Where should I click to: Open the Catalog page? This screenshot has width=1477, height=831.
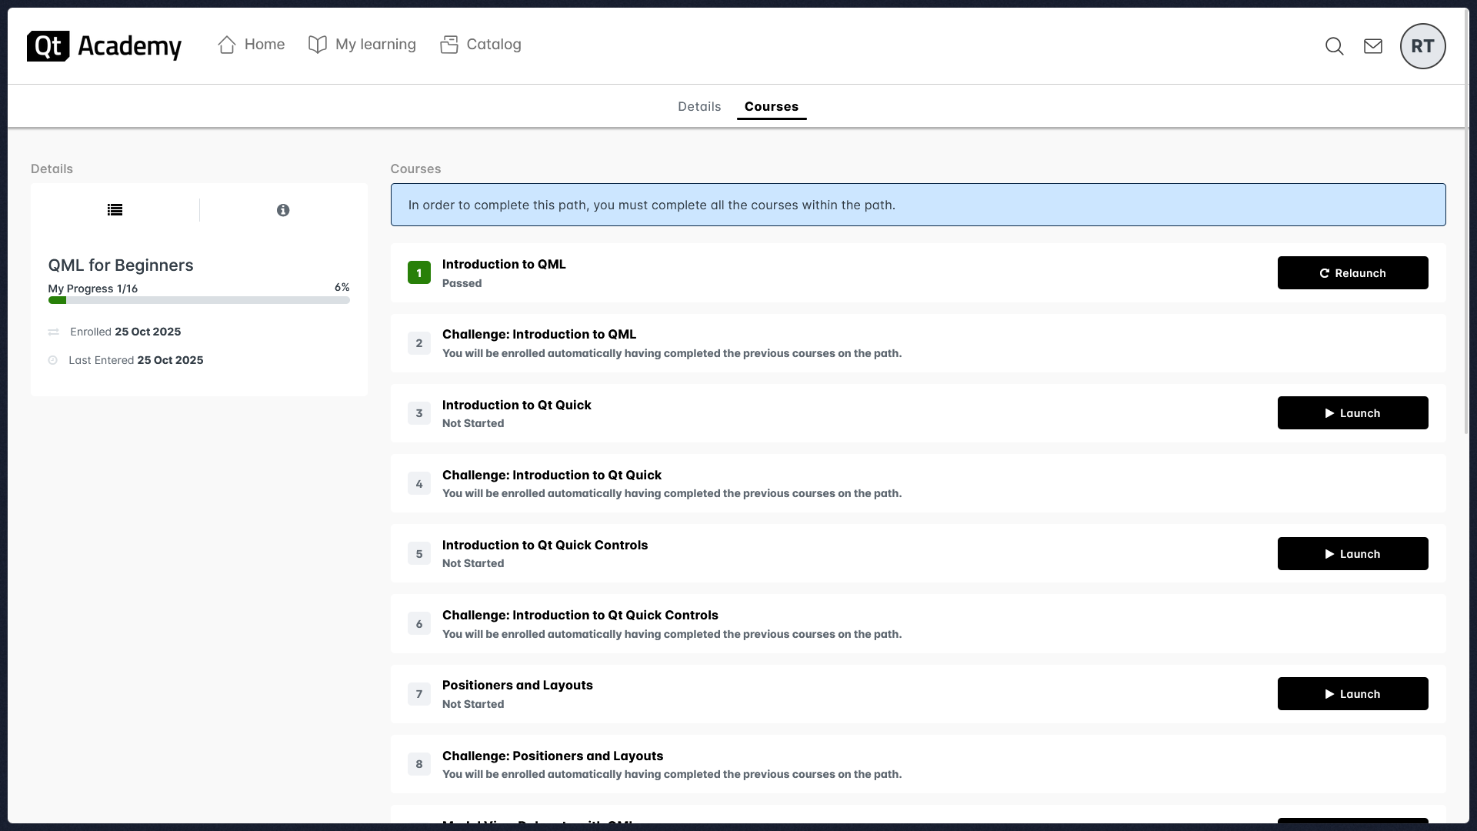(x=480, y=45)
